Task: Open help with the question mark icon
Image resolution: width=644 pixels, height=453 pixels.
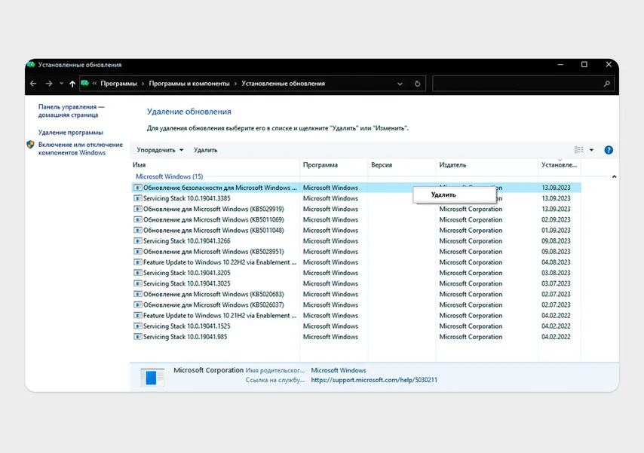Action: click(609, 150)
